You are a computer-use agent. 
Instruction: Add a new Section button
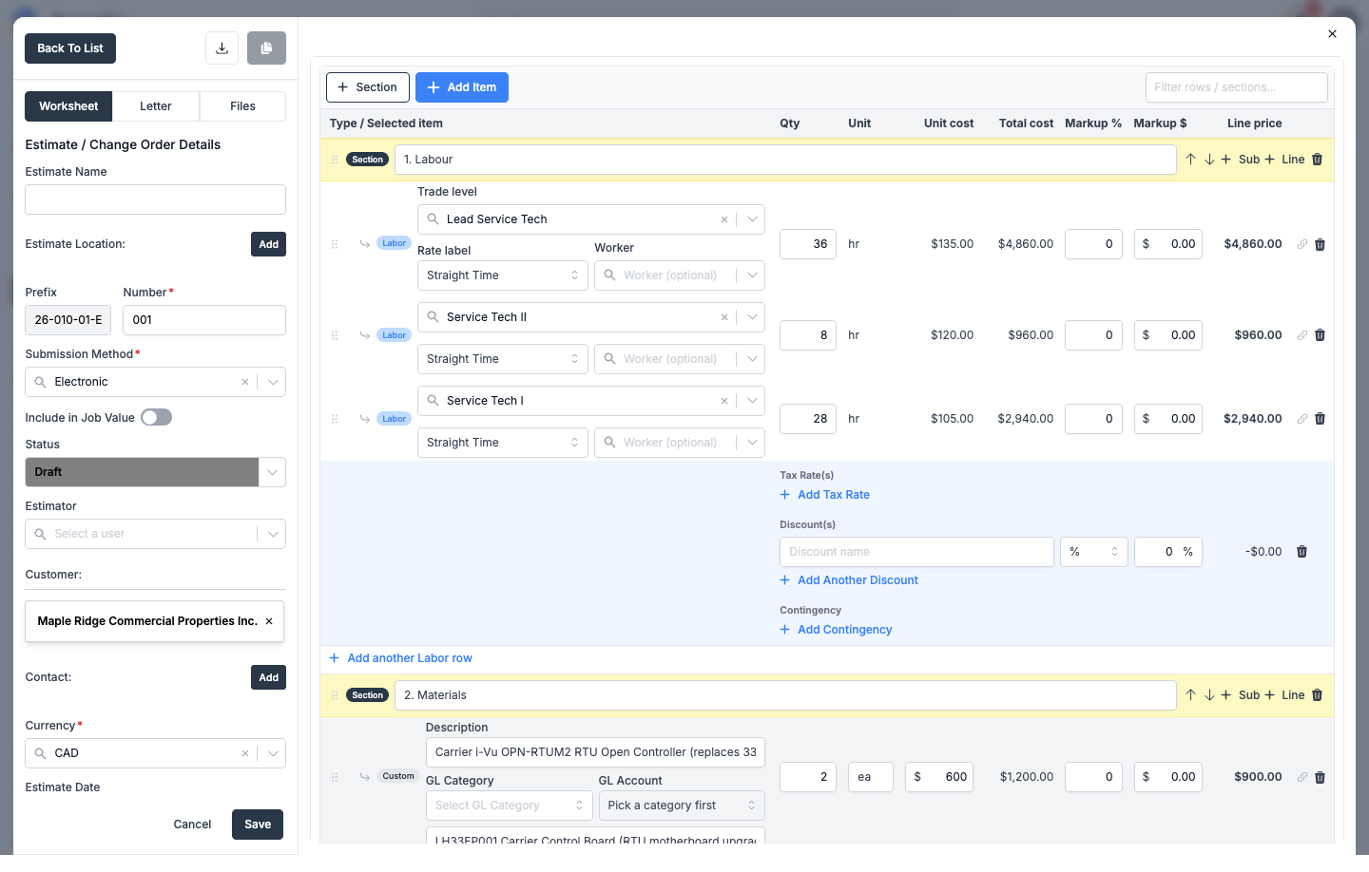[x=368, y=87]
